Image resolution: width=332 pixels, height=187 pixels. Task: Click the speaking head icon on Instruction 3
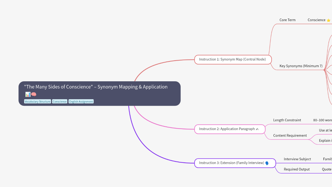[267, 163]
